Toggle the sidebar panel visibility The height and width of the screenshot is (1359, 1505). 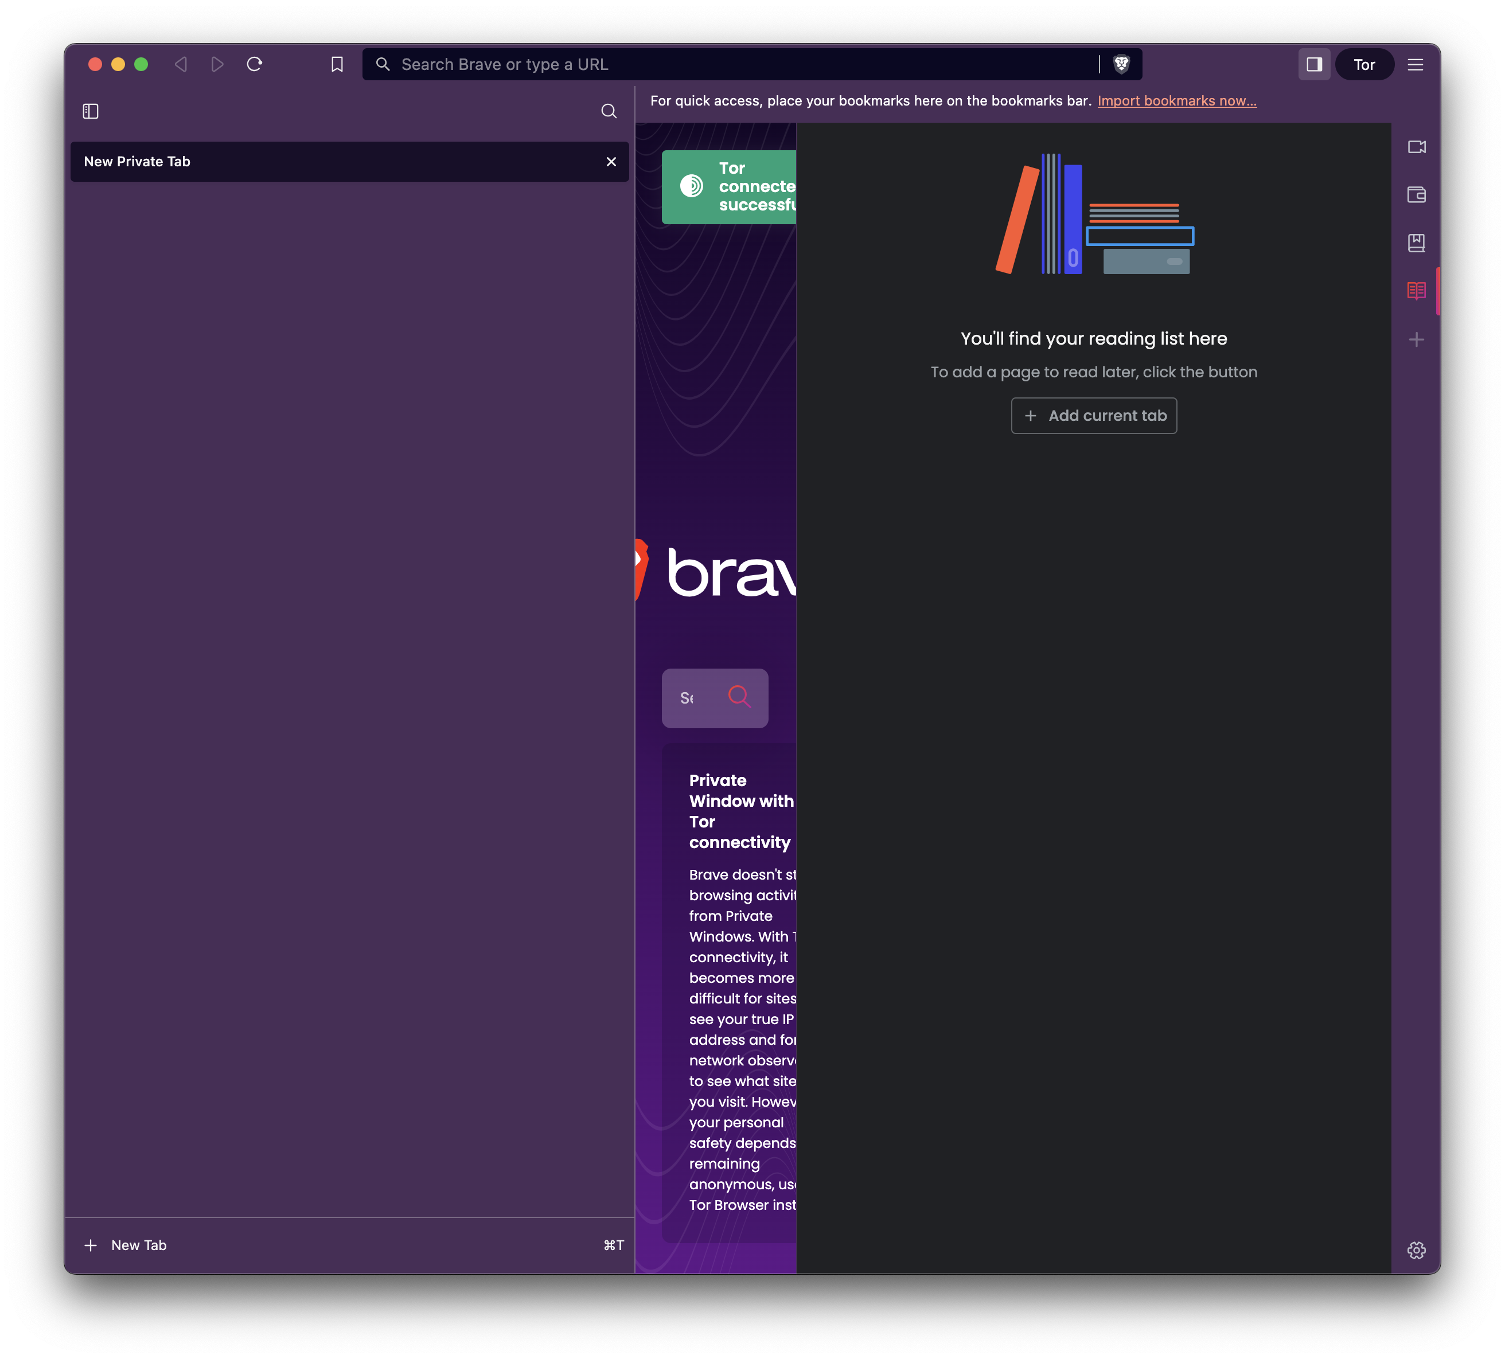coord(1314,64)
